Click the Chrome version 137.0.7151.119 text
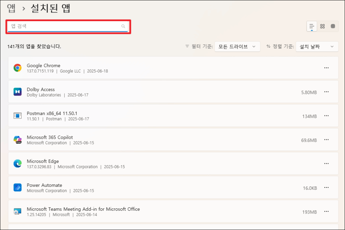The width and height of the screenshot is (345, 230). [40, 71]
